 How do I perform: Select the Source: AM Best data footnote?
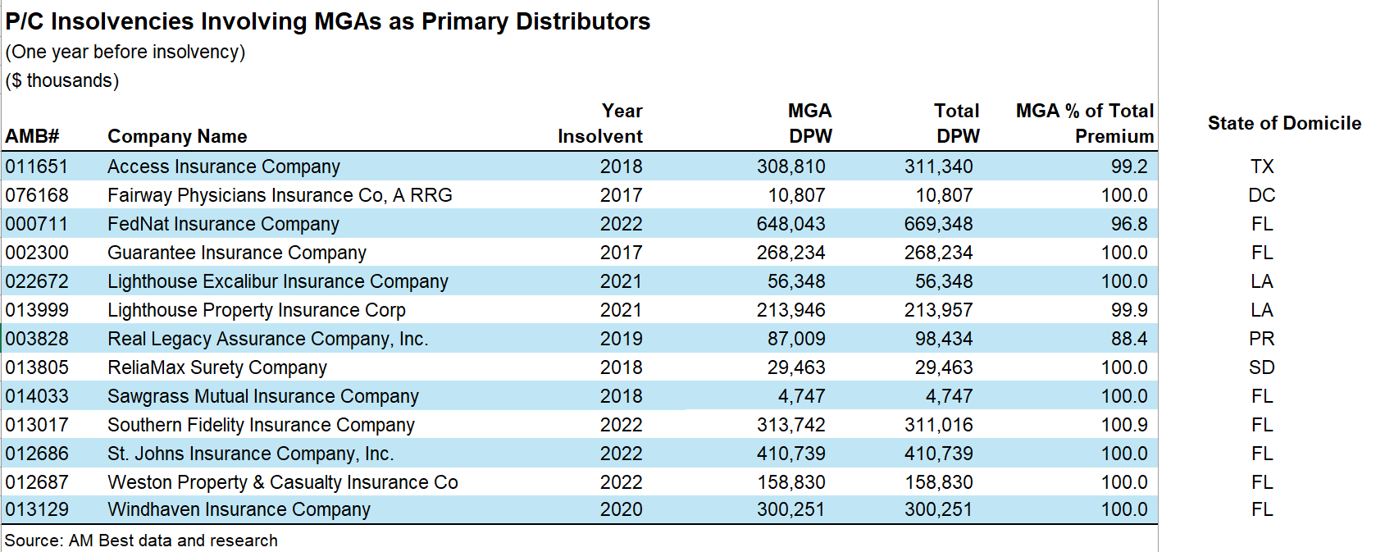(141, 541)
